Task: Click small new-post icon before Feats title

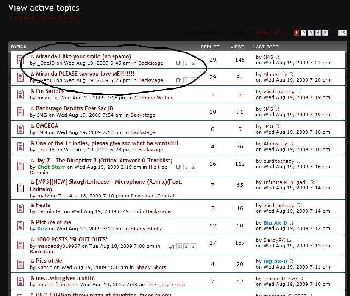Action: pos(32,206)
